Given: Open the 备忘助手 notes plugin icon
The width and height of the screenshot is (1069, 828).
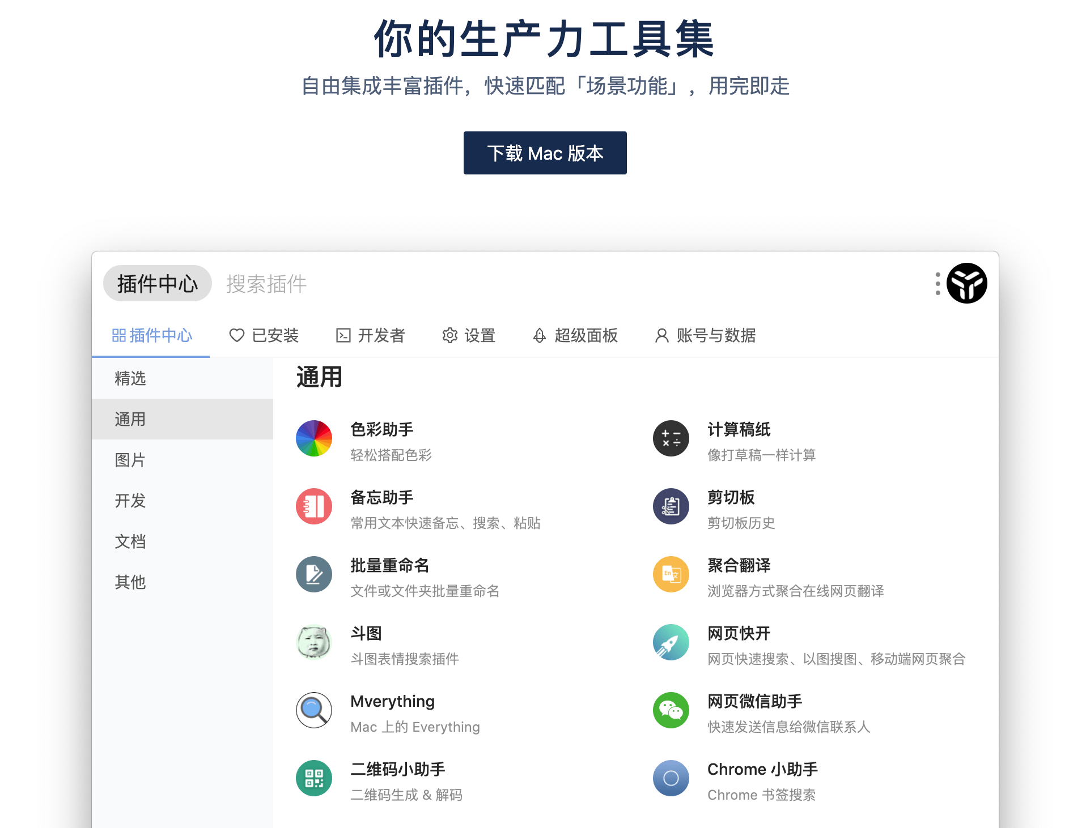Looking at the screenshot, I should click(x=313, y=506).
